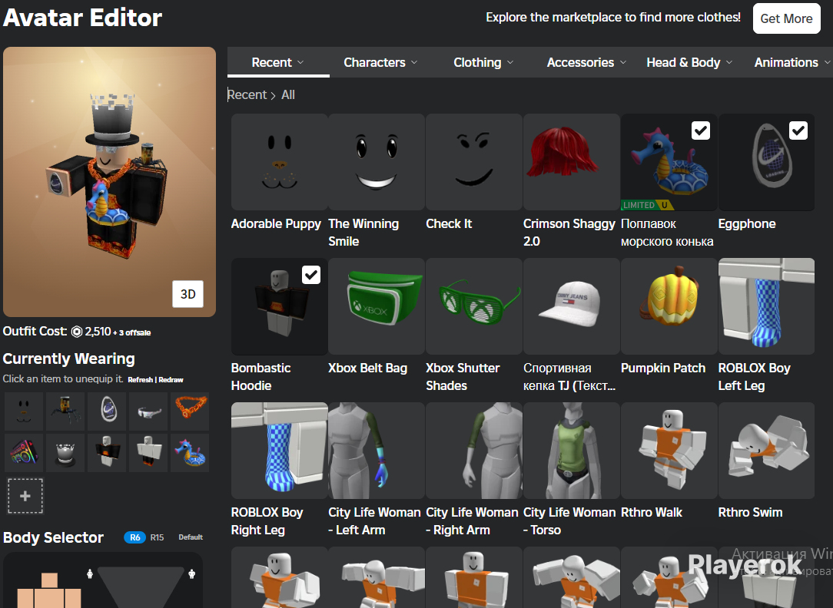This screenshot has width=833, height=608.
Task: Click the All breadcrumb
Action: (x=288, y=95)
